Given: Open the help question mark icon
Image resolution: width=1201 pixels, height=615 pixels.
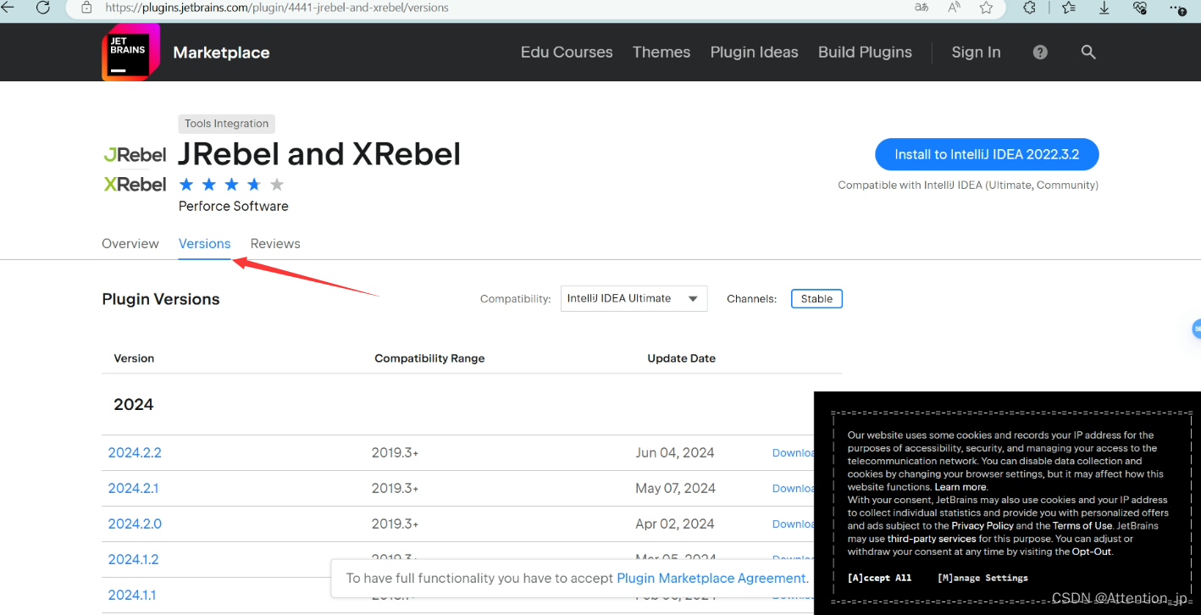Looking at the screenshot, I should 1039,52.
